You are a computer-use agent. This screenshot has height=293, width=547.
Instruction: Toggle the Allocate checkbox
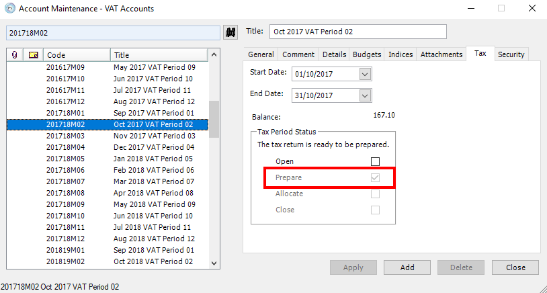tap(375, 194)
